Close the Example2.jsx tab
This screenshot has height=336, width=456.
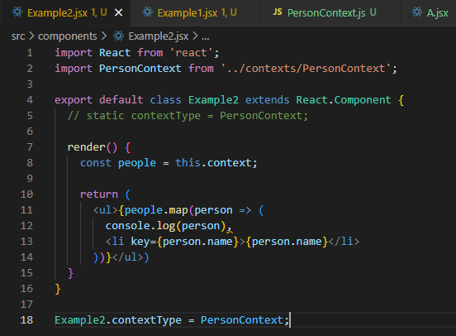tap(119, 12)
